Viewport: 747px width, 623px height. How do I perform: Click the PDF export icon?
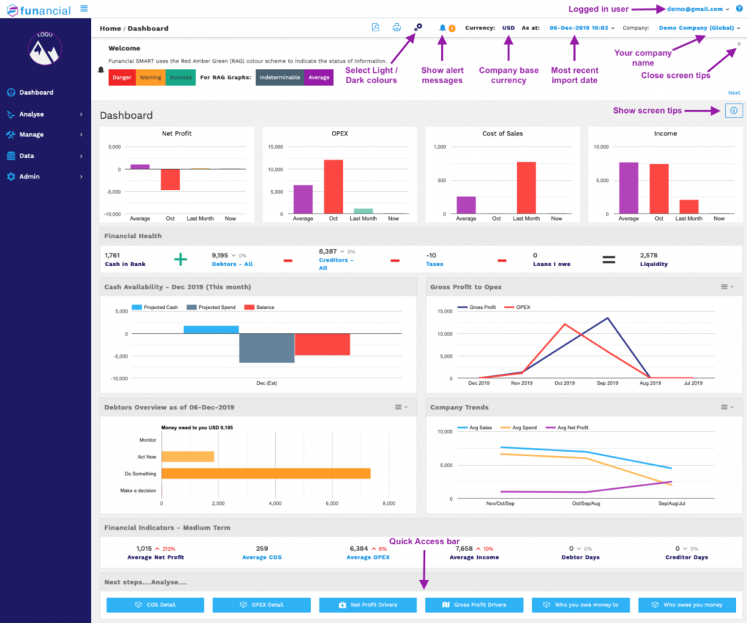[x=376, y=28]
